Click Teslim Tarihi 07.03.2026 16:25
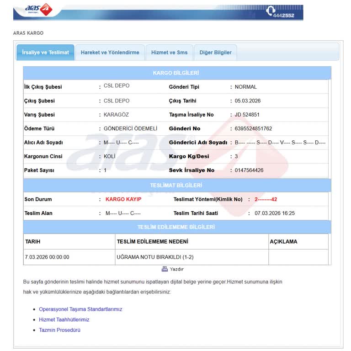The image size is (351, 351). click(275, 213)
